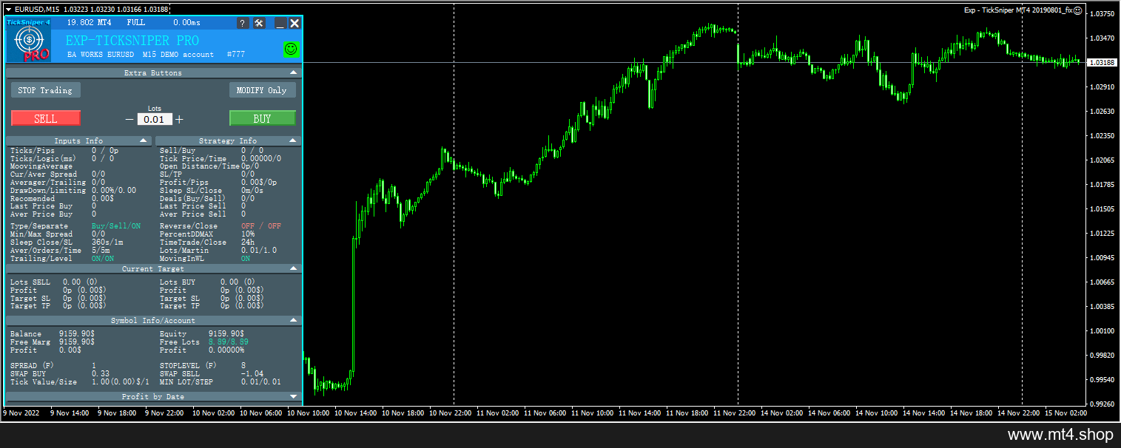
Task: Click the SWAP BUY value 0.33
Action: coord(101,374)
